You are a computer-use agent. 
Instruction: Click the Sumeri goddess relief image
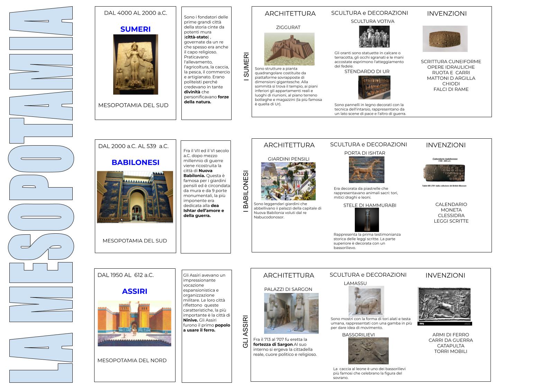pyautogui.click(x=135, y=64)
